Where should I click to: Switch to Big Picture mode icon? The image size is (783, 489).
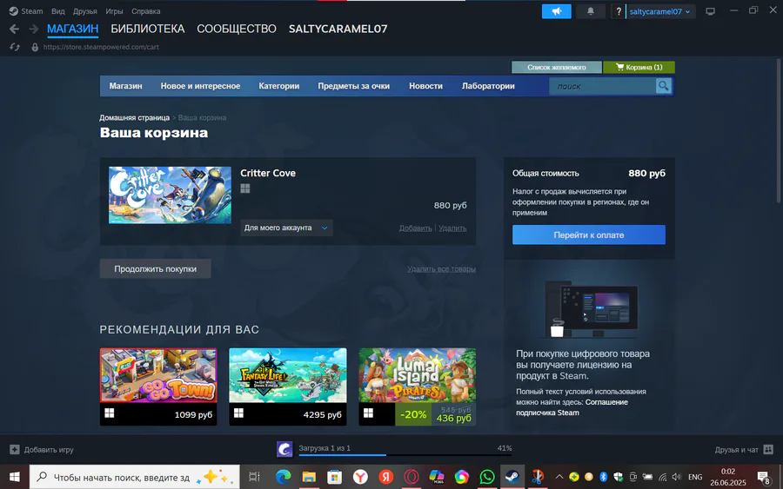click(x=710, y=11)
